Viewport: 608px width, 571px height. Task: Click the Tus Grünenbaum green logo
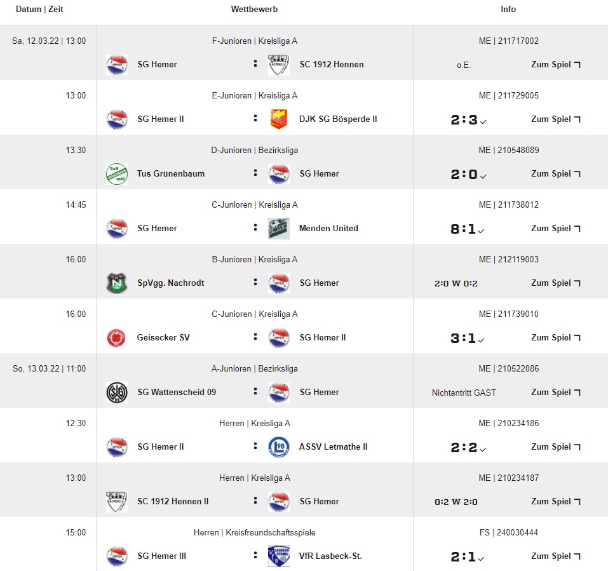[116, 174]
